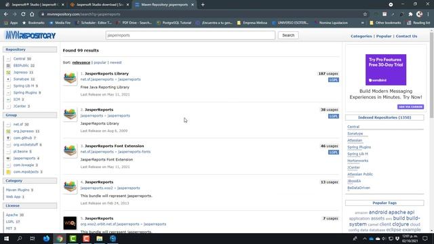This screenshot has height=244, width=434.
Task: Click the android popular tag
Action: point(378,212)
